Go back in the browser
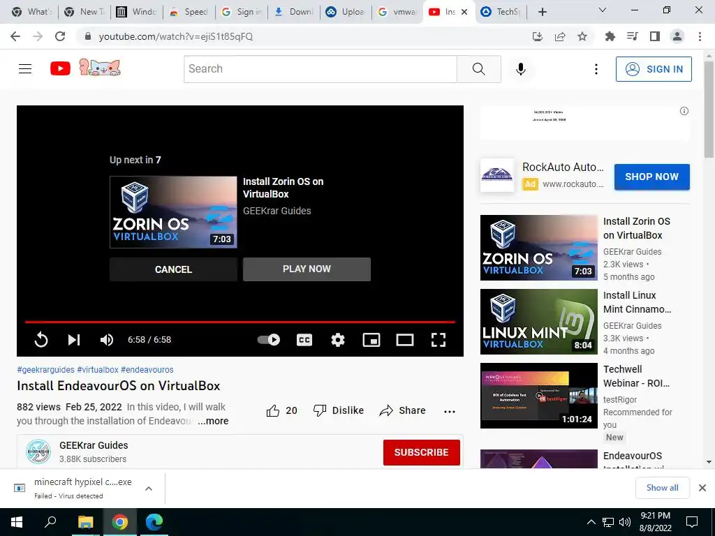Viewport: 715px width, 536px height. click(15, 36)
